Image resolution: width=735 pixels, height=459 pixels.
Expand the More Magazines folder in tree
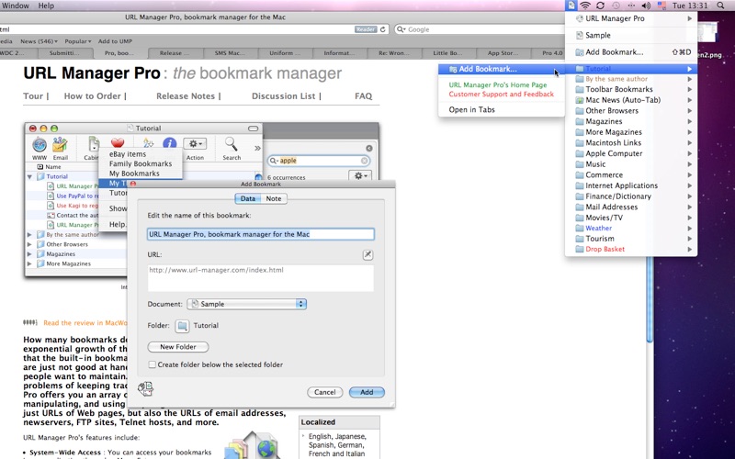tap(29, 263)
